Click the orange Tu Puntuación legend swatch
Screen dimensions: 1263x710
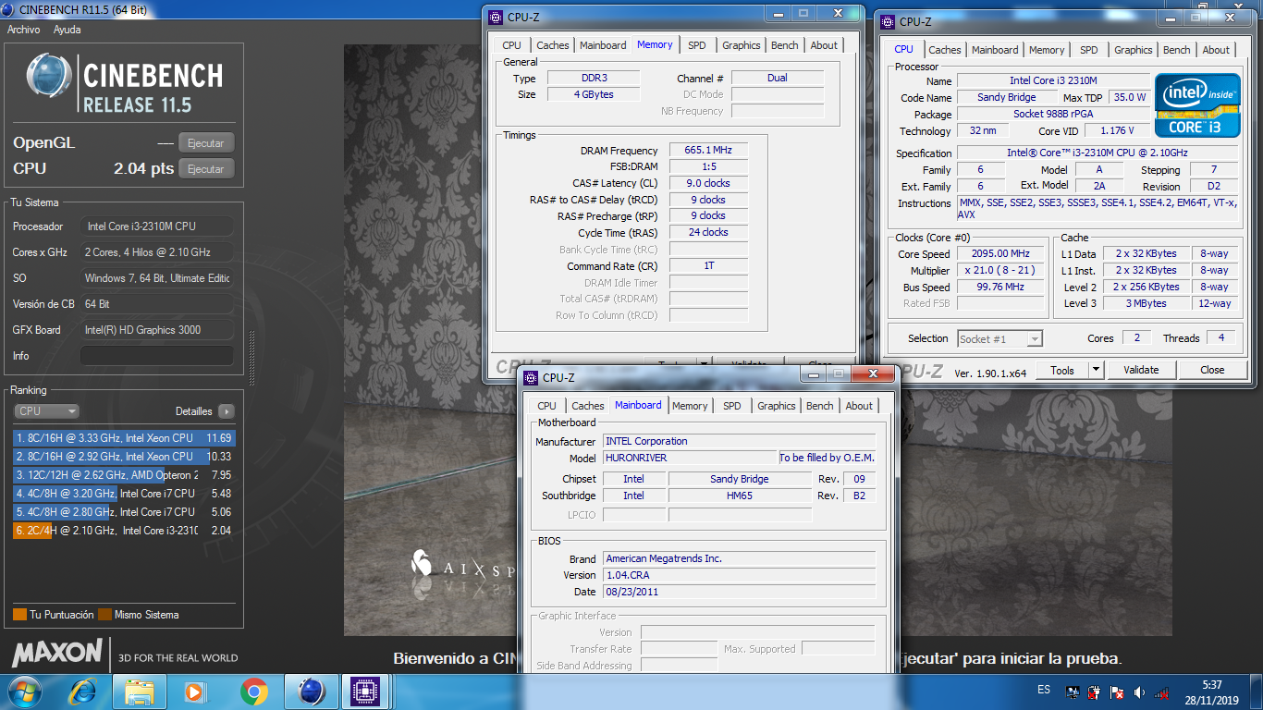click(20, 615)
